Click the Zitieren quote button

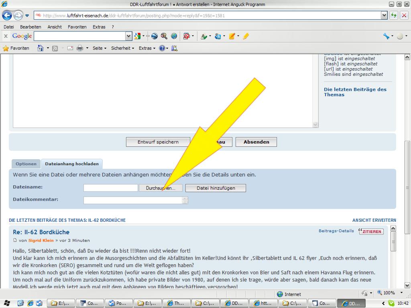click(x=371, y=231)
